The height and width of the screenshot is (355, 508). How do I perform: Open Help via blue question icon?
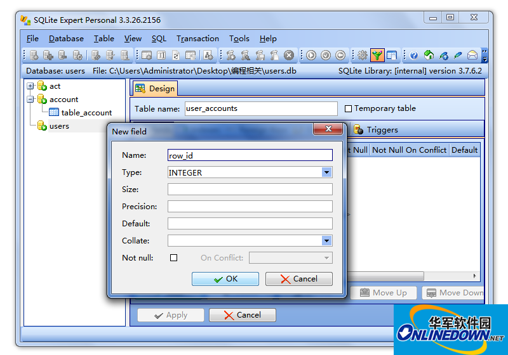[414, 55]
